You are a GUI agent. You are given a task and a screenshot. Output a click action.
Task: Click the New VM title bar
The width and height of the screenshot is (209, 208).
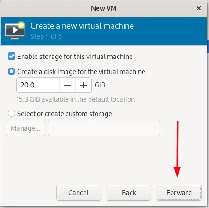(104, 8)
